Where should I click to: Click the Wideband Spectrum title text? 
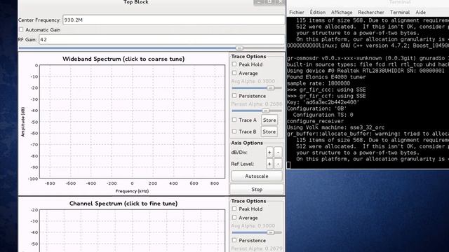[123, 59]
